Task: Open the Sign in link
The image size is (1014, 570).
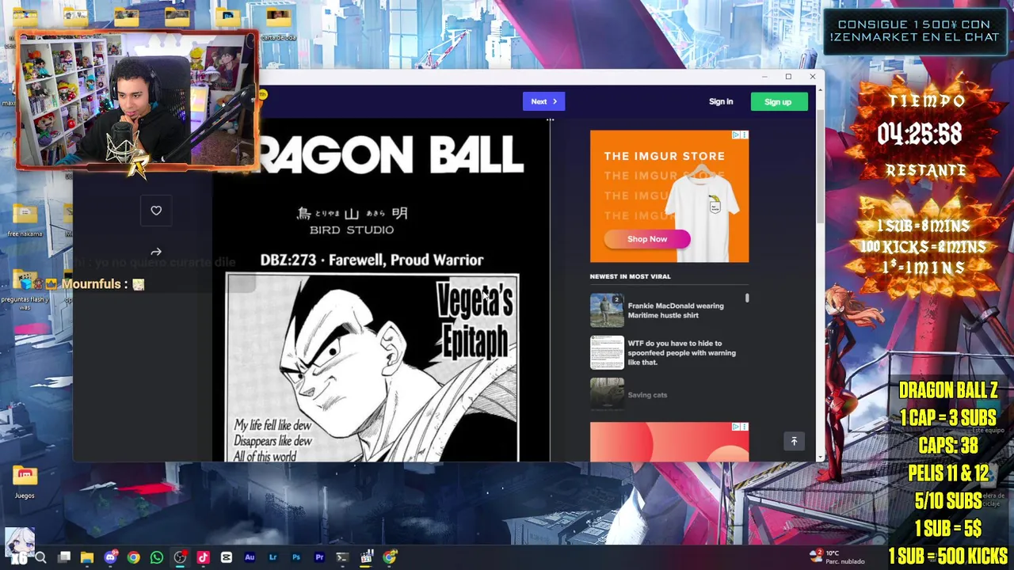Action: [x=721, y=101]
